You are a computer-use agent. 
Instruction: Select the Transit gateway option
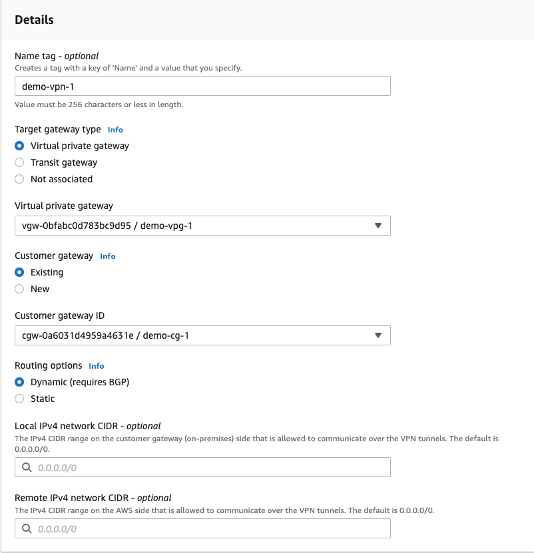pos(19,162)
